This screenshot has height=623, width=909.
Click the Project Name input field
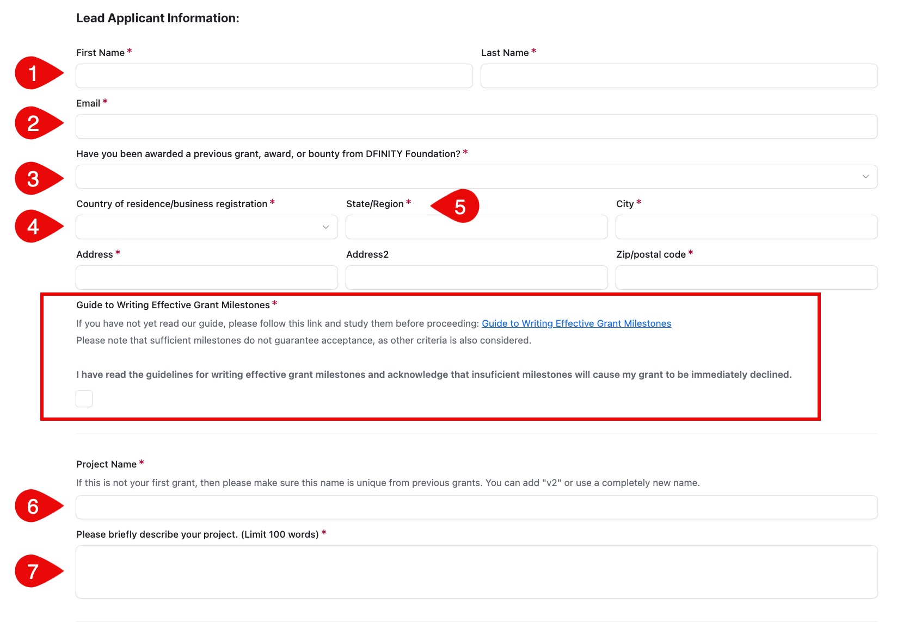pos(477,507)
